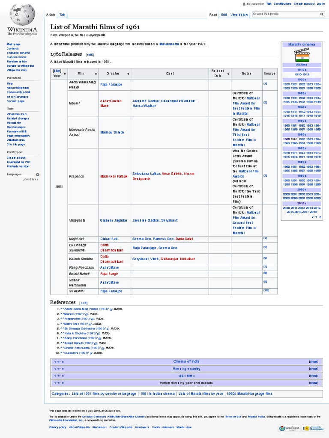The height and width of the screenshot is (438, 329).
Task: Select the Read tab
Action: pyautogui.click(x=213, y=15)
